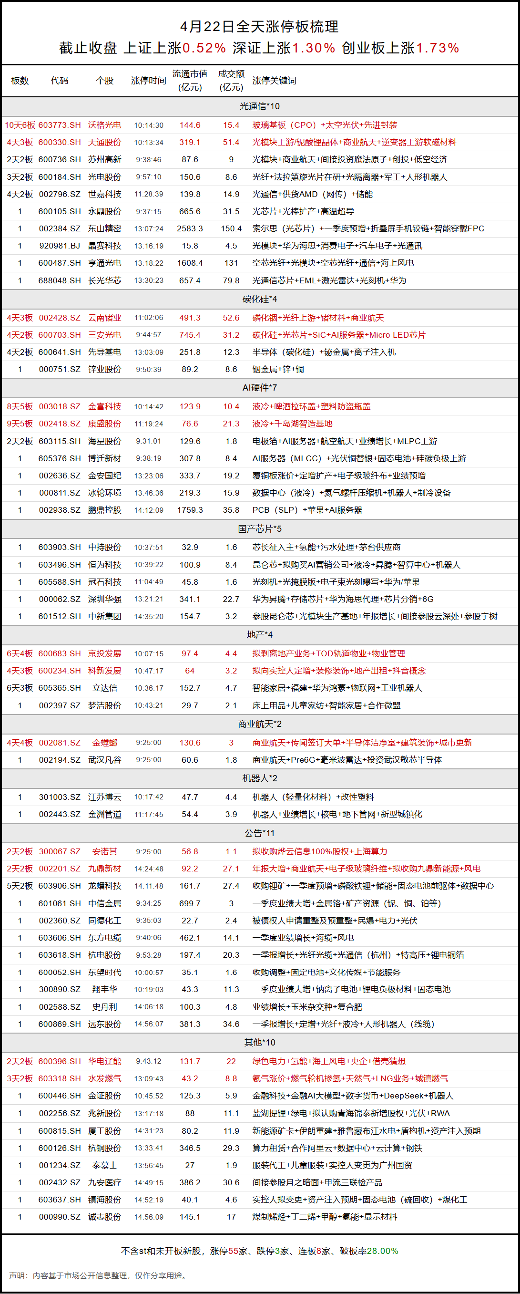Open stock code 002081.SZ

(59, 743)
